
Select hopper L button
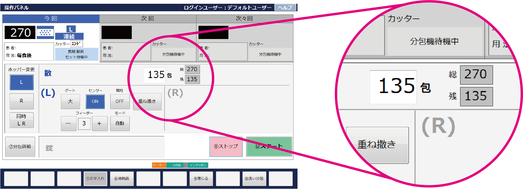(x=21, y=82)
